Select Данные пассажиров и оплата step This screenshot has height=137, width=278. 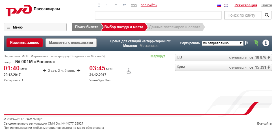tap(175, 27)
